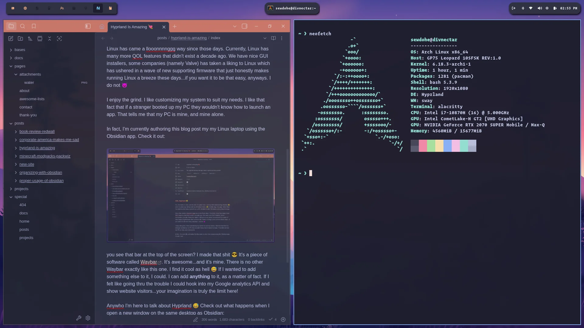Create a new note with the pencil icon
This screenshot has width=584, height=328.
(11, 39)
